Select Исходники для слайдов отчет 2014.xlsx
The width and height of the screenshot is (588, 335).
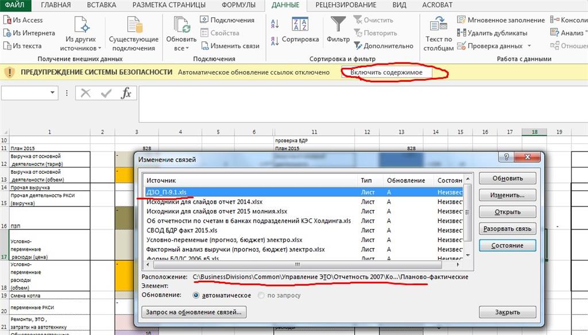pos(304,201)
